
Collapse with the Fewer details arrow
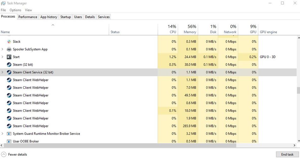click(x=4, y=154)
